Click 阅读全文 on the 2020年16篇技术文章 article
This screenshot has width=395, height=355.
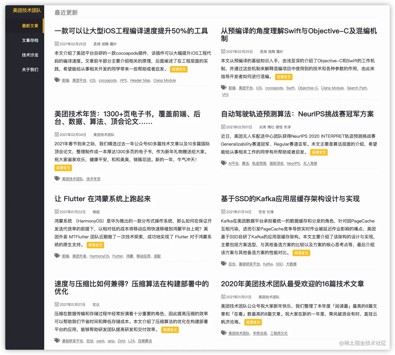click(253, 322)
